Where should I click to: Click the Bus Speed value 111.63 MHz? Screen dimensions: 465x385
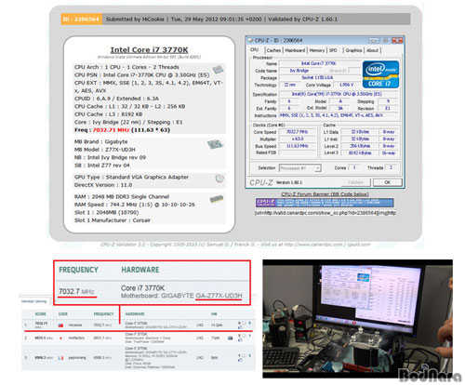(297, 146)
